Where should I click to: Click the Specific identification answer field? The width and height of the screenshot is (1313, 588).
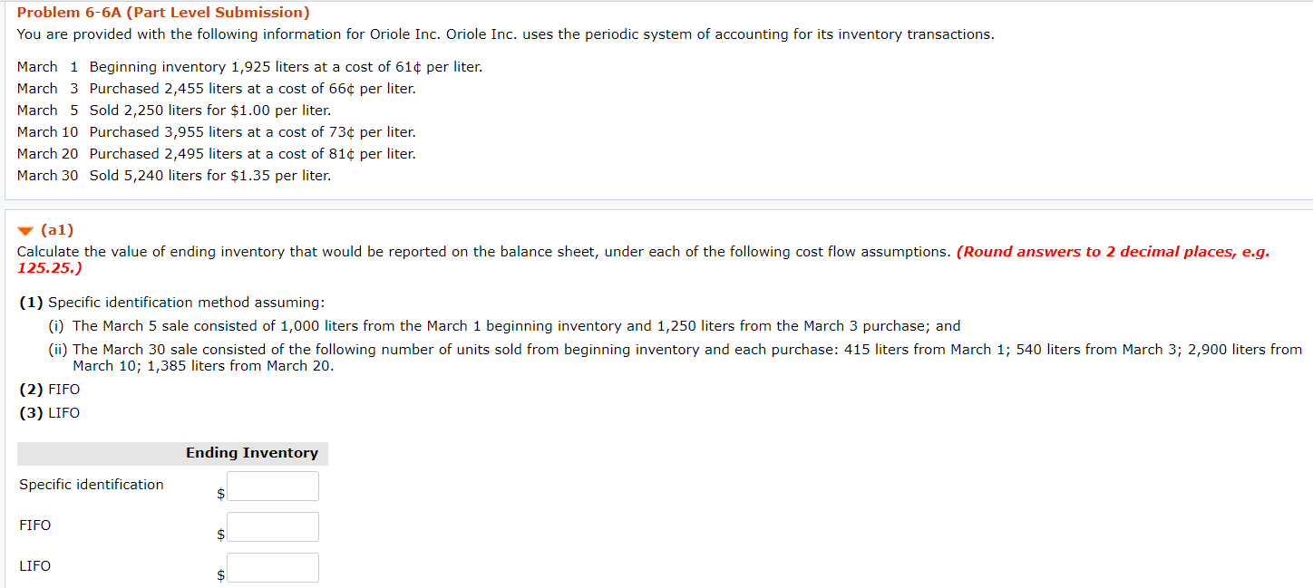point(272,486)
